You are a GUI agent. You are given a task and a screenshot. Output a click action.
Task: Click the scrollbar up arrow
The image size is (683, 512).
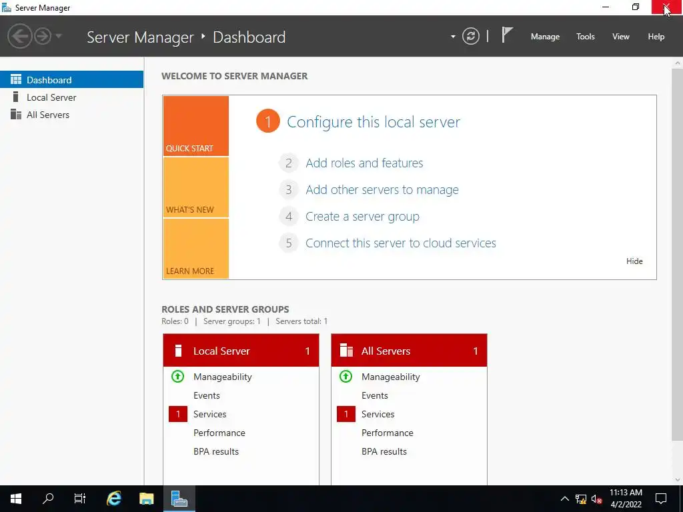678,63
